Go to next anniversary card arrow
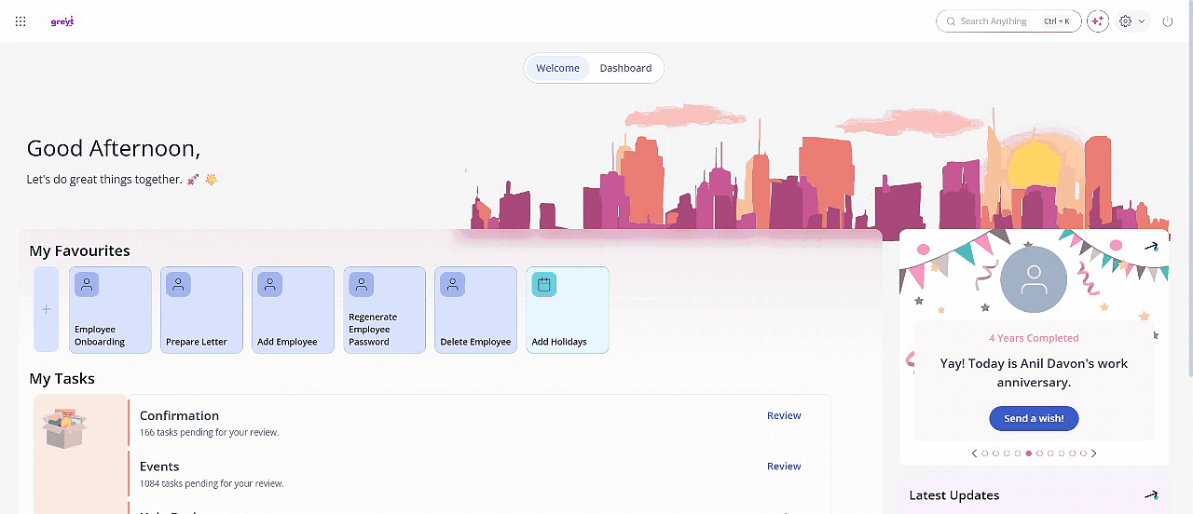The width and height of the screenshot is (1193, 514). click(1093, 453)
